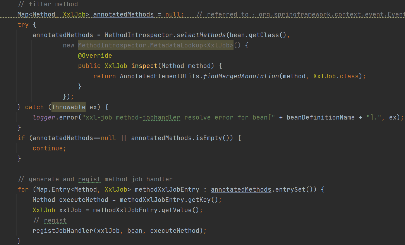Viewport: 405px width, 245px height.
Task: Click the getKey() method call
Action: (x=203, y=200)
